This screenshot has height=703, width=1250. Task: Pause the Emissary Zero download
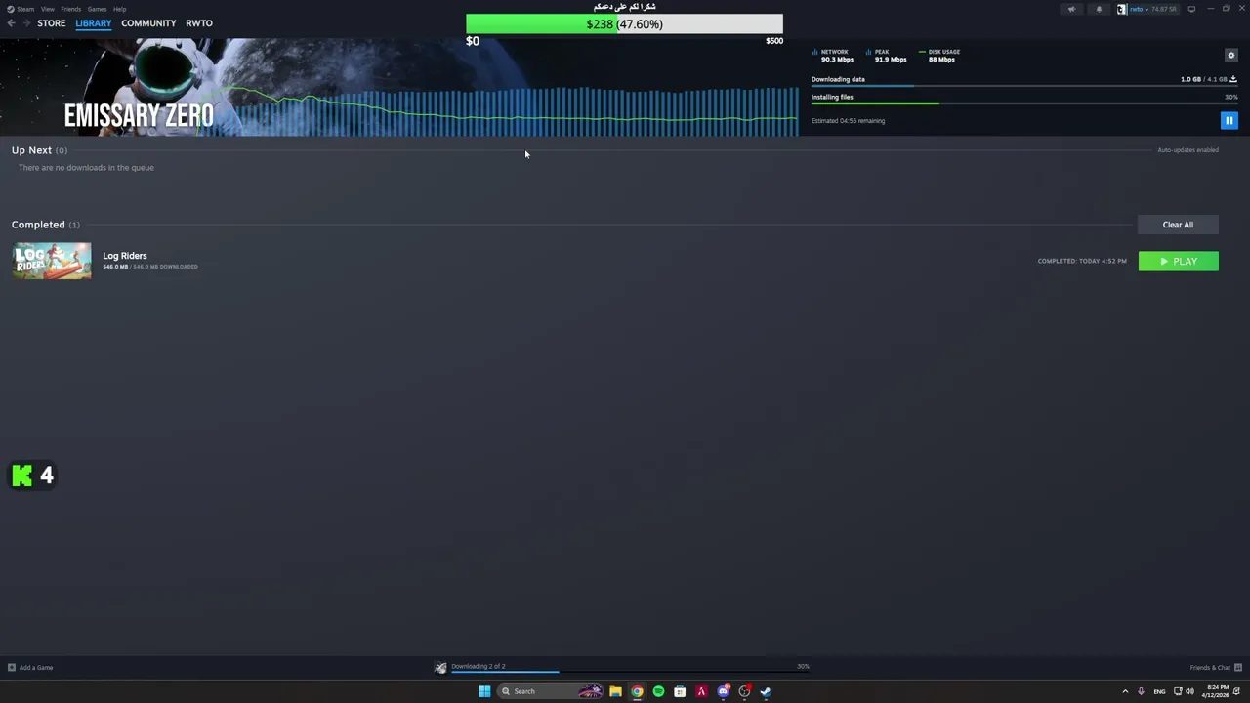click(1229, 120)
